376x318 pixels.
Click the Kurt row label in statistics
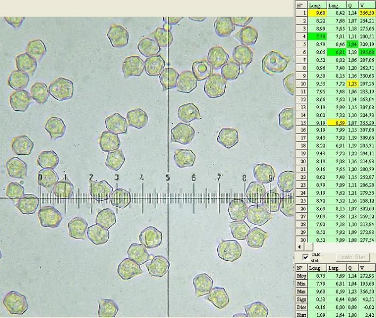301,315
